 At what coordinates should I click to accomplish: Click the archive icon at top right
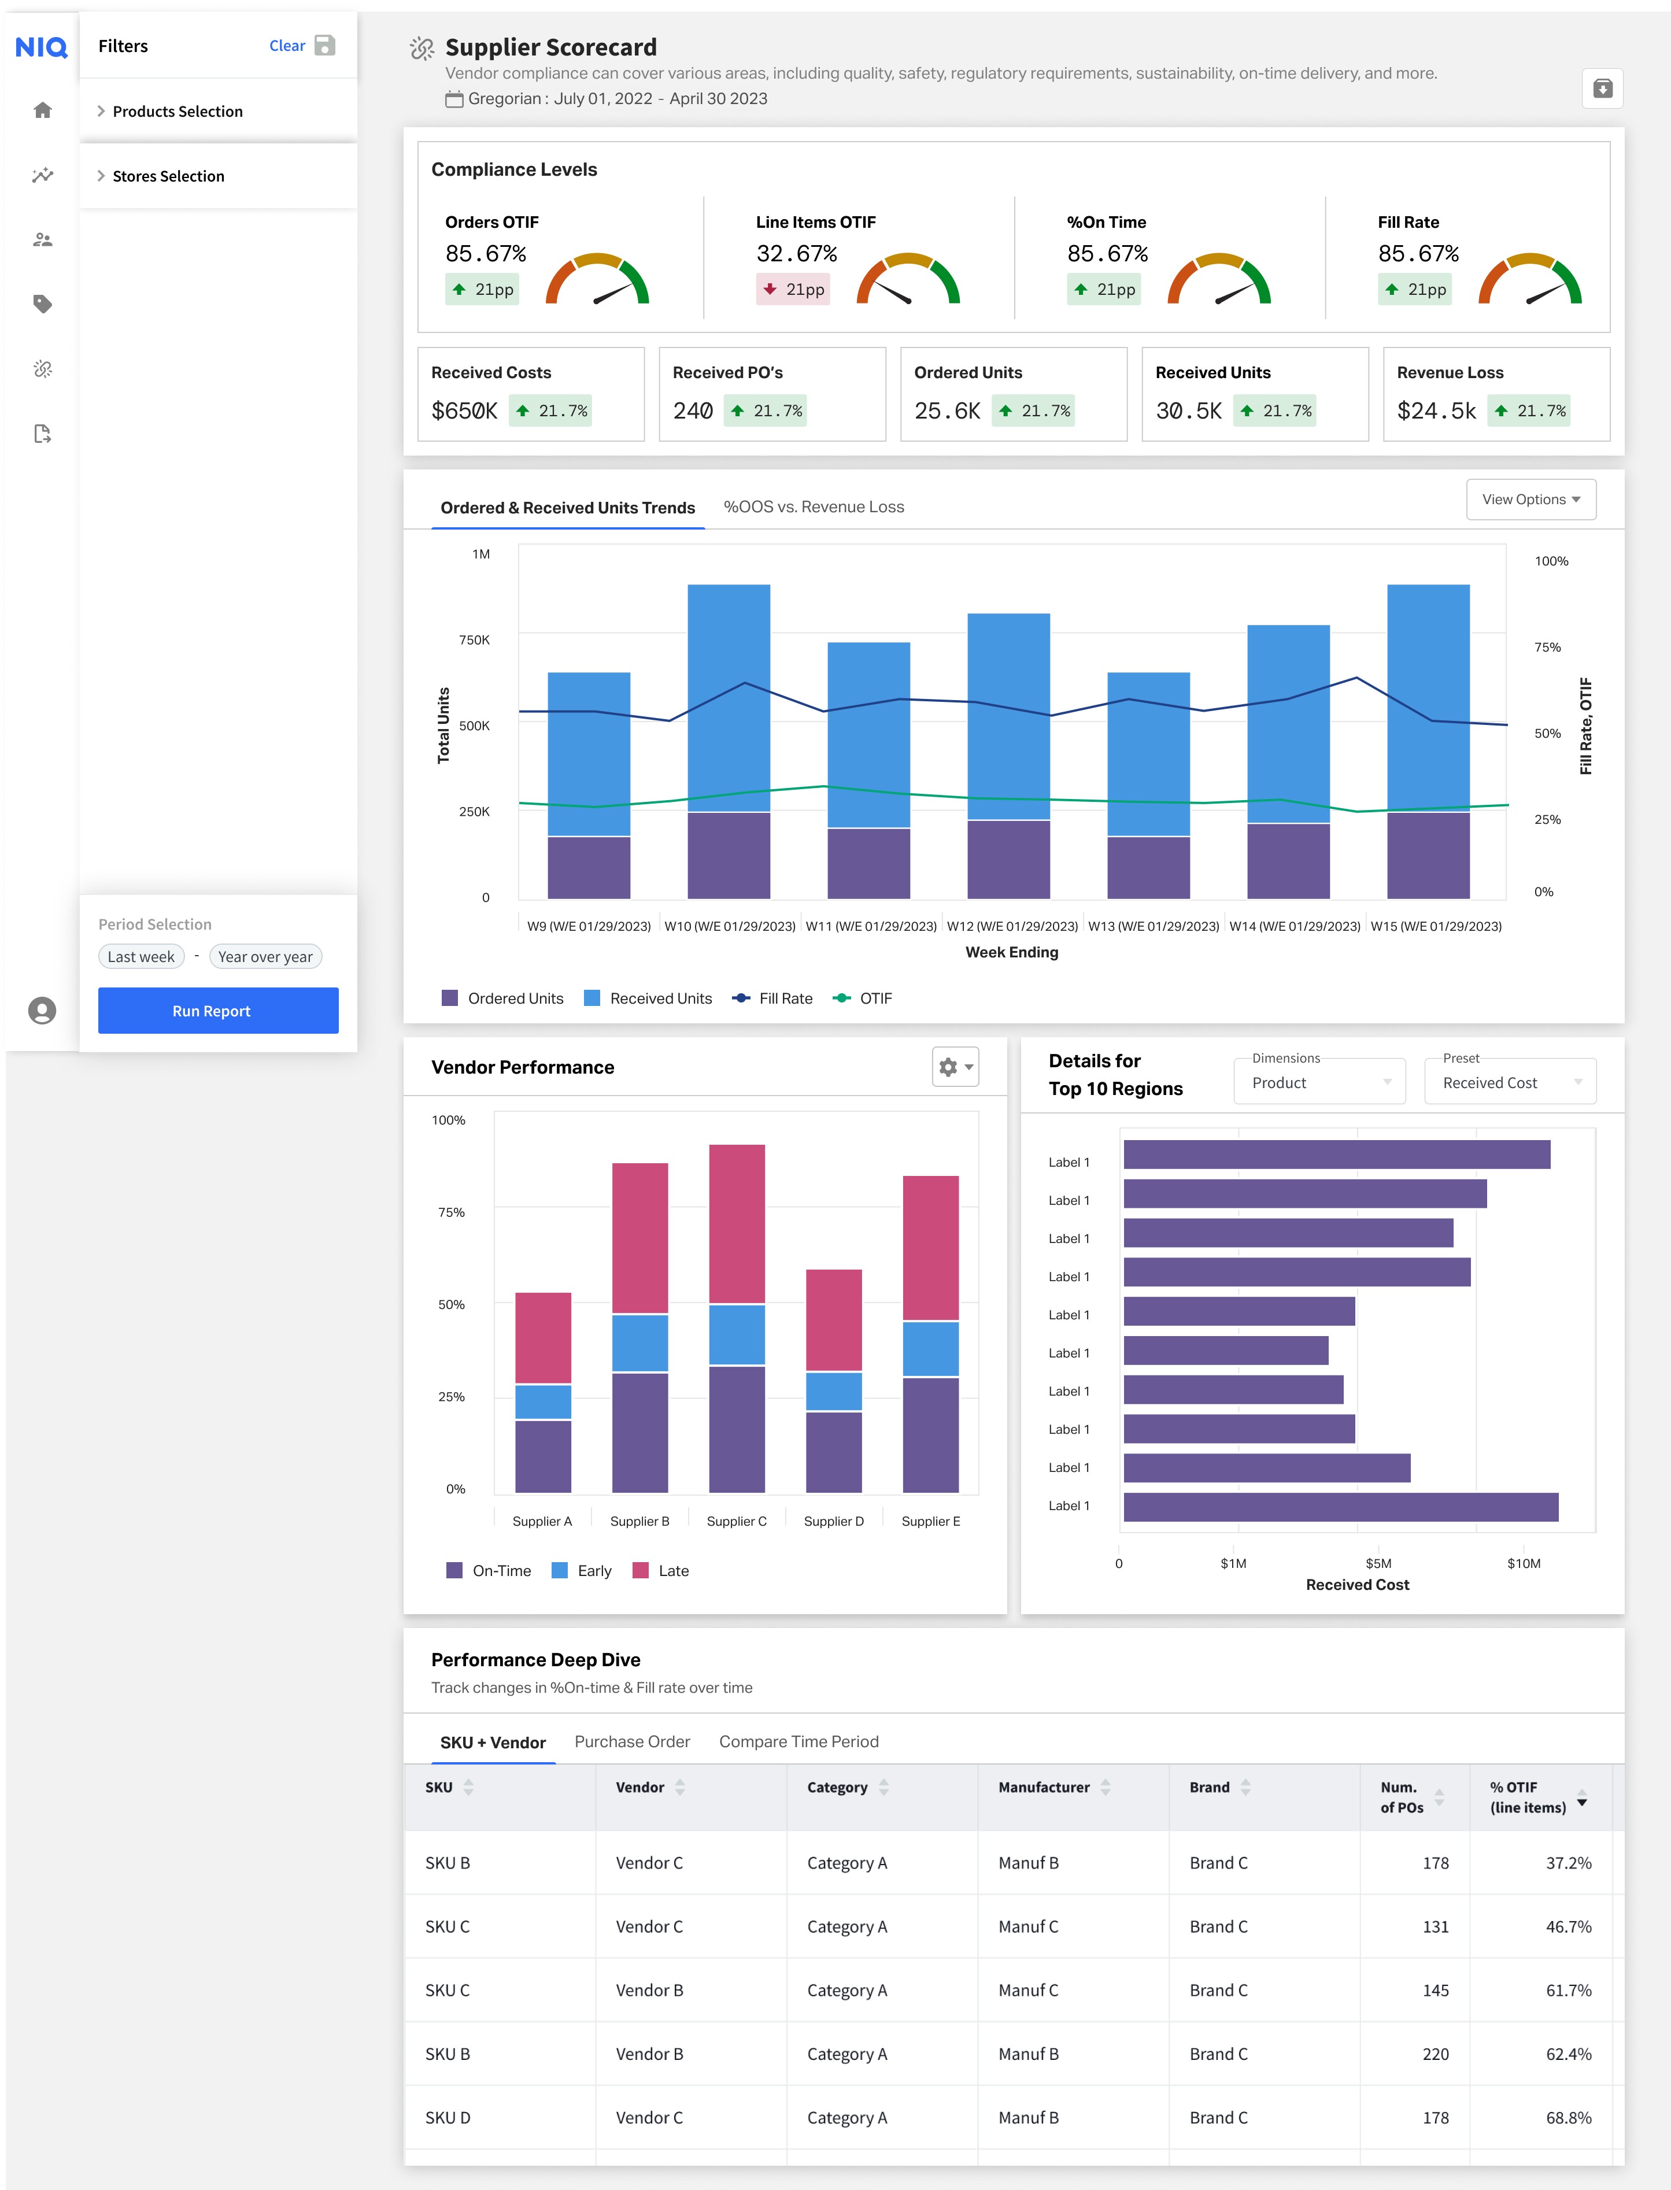pos(1602,88)
